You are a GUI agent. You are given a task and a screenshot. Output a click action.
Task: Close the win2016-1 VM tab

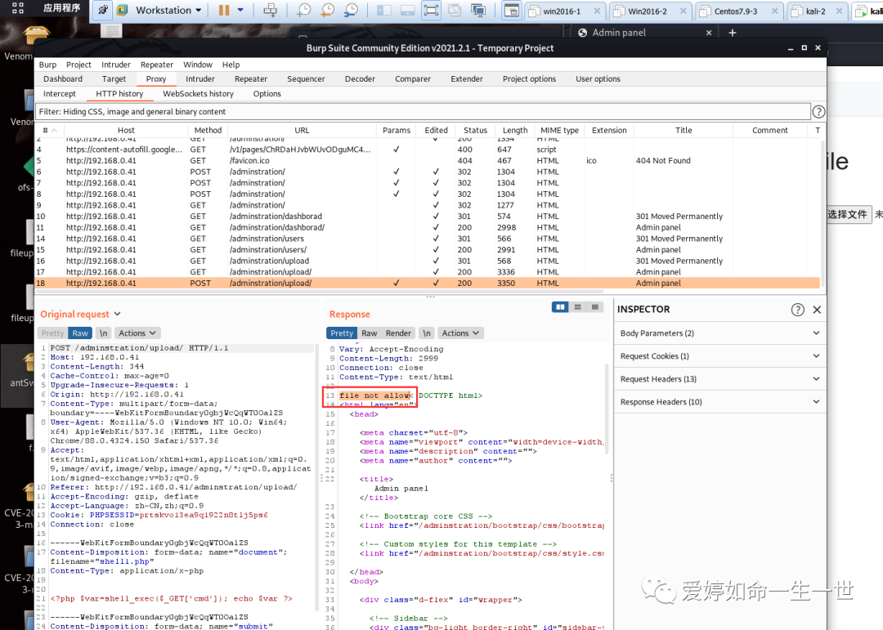pos(597,11)
